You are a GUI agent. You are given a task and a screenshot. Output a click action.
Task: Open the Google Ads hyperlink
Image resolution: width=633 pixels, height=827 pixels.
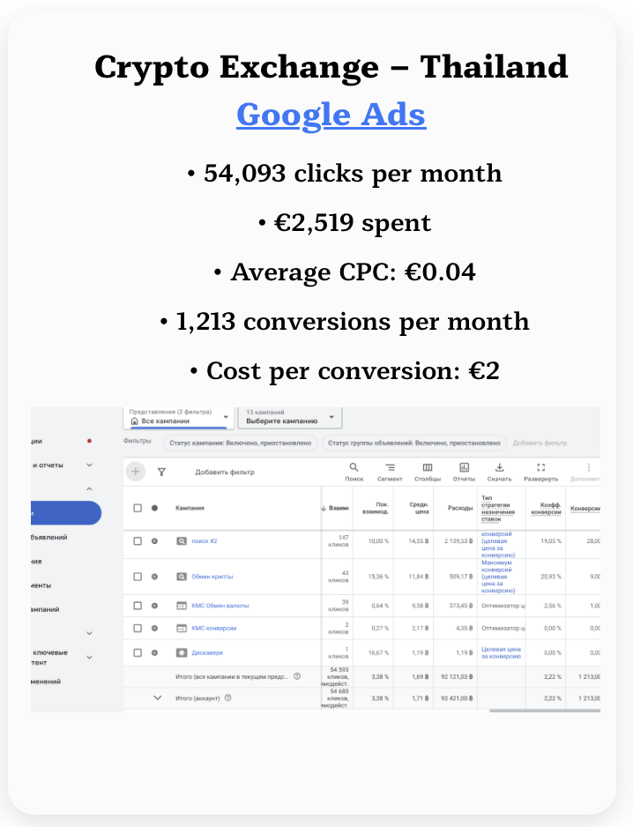click(331, 115)
